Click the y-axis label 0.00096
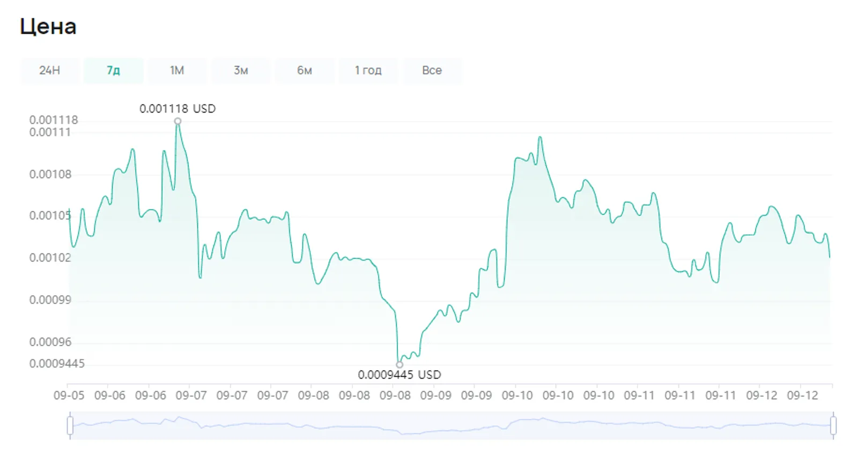Screen dimensions: 858x464 tap(50, 342)
